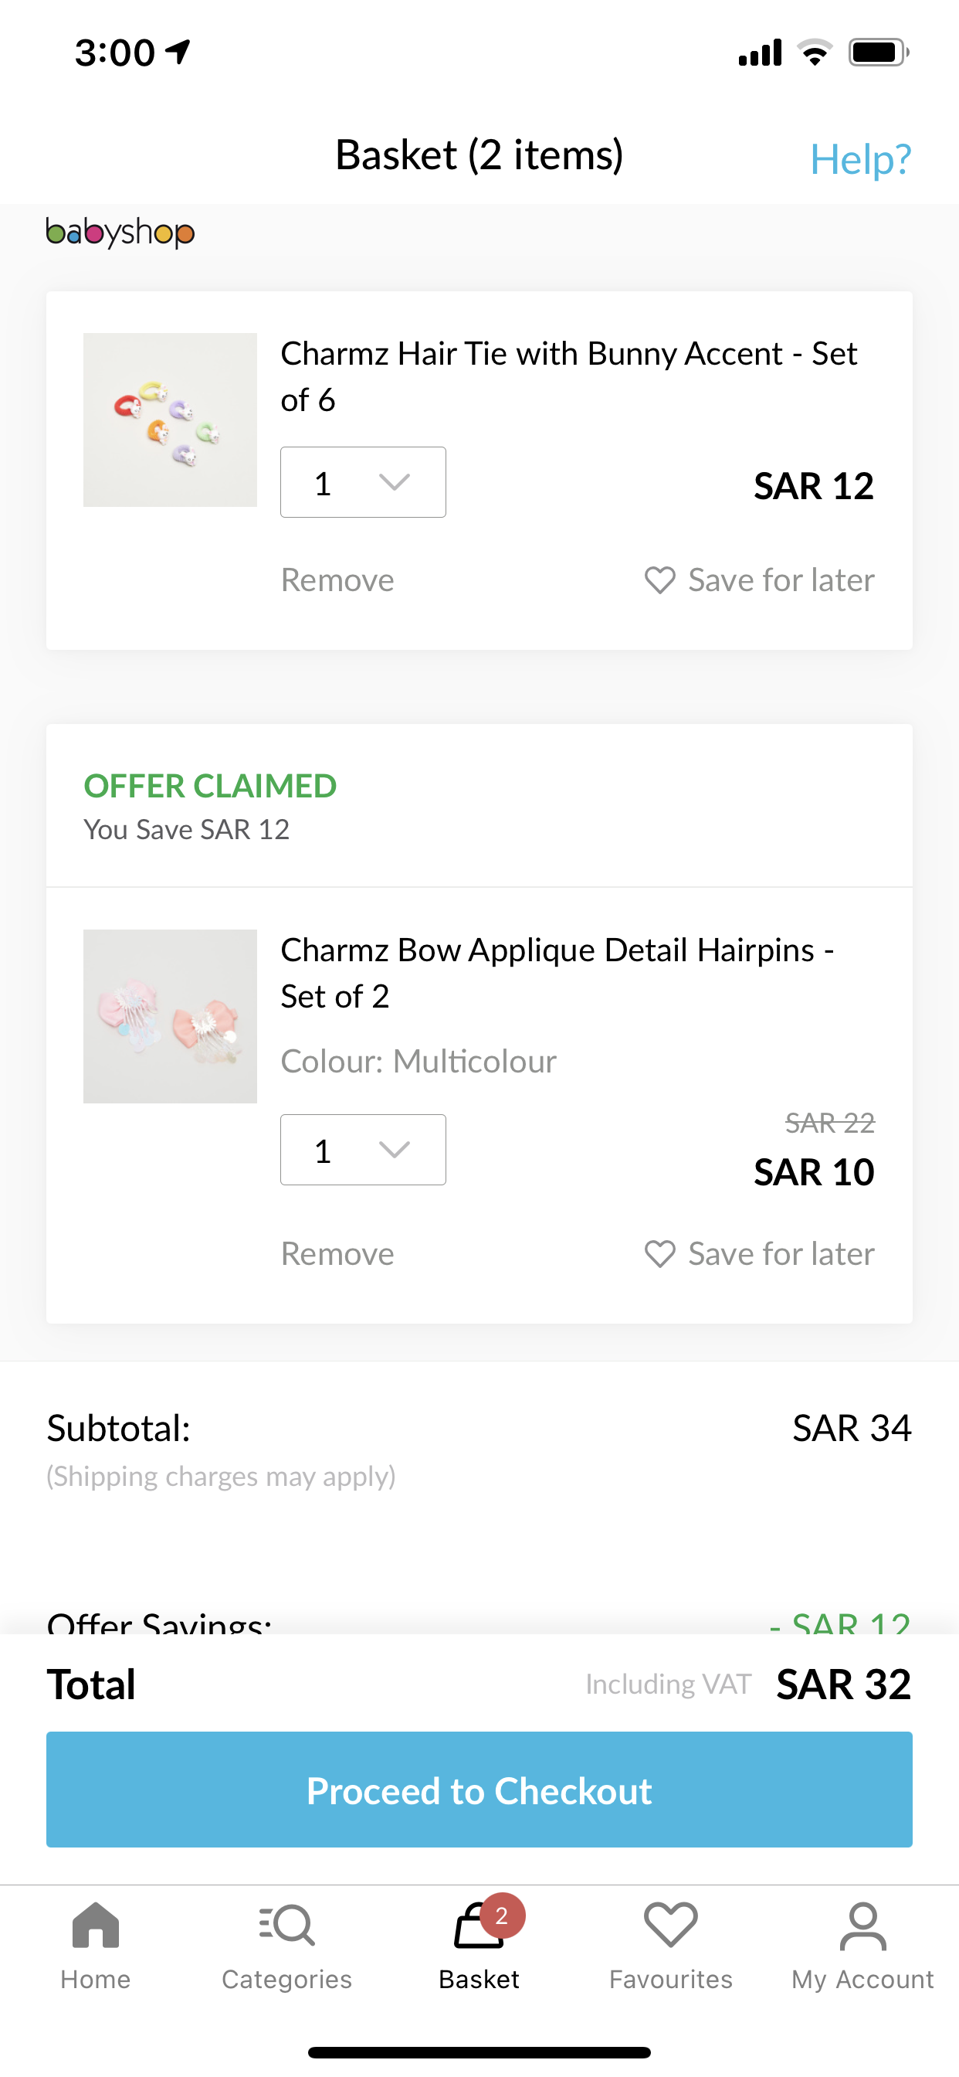959x2077 pixels.
Task: Open Bow Hairpins product thumbnail
Action: (x=170, y=1016)
